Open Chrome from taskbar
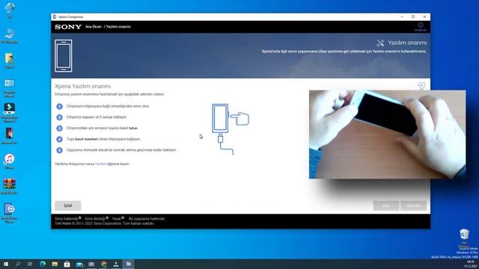This screenshot has width=479, height=269. [104, 264]
